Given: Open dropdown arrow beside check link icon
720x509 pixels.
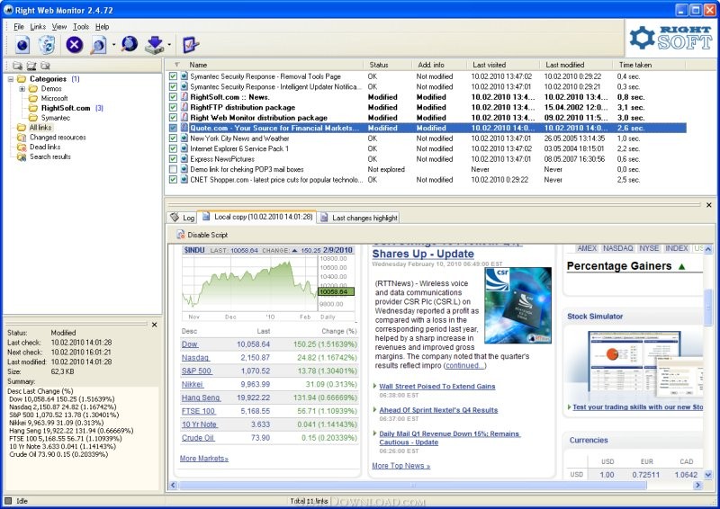Looking at the screenshot, I should tap(113, 45).
